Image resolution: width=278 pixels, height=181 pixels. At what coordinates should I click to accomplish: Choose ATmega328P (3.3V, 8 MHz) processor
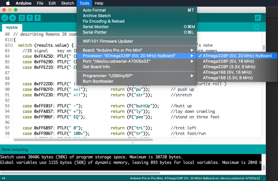229,67
